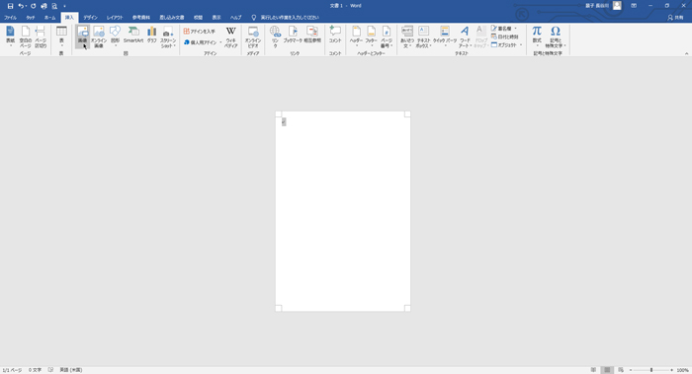Image resolution: width=692 pixels, height=374 pixels.
Task: Switch to the ホーム tab
Action: point(49,18)
